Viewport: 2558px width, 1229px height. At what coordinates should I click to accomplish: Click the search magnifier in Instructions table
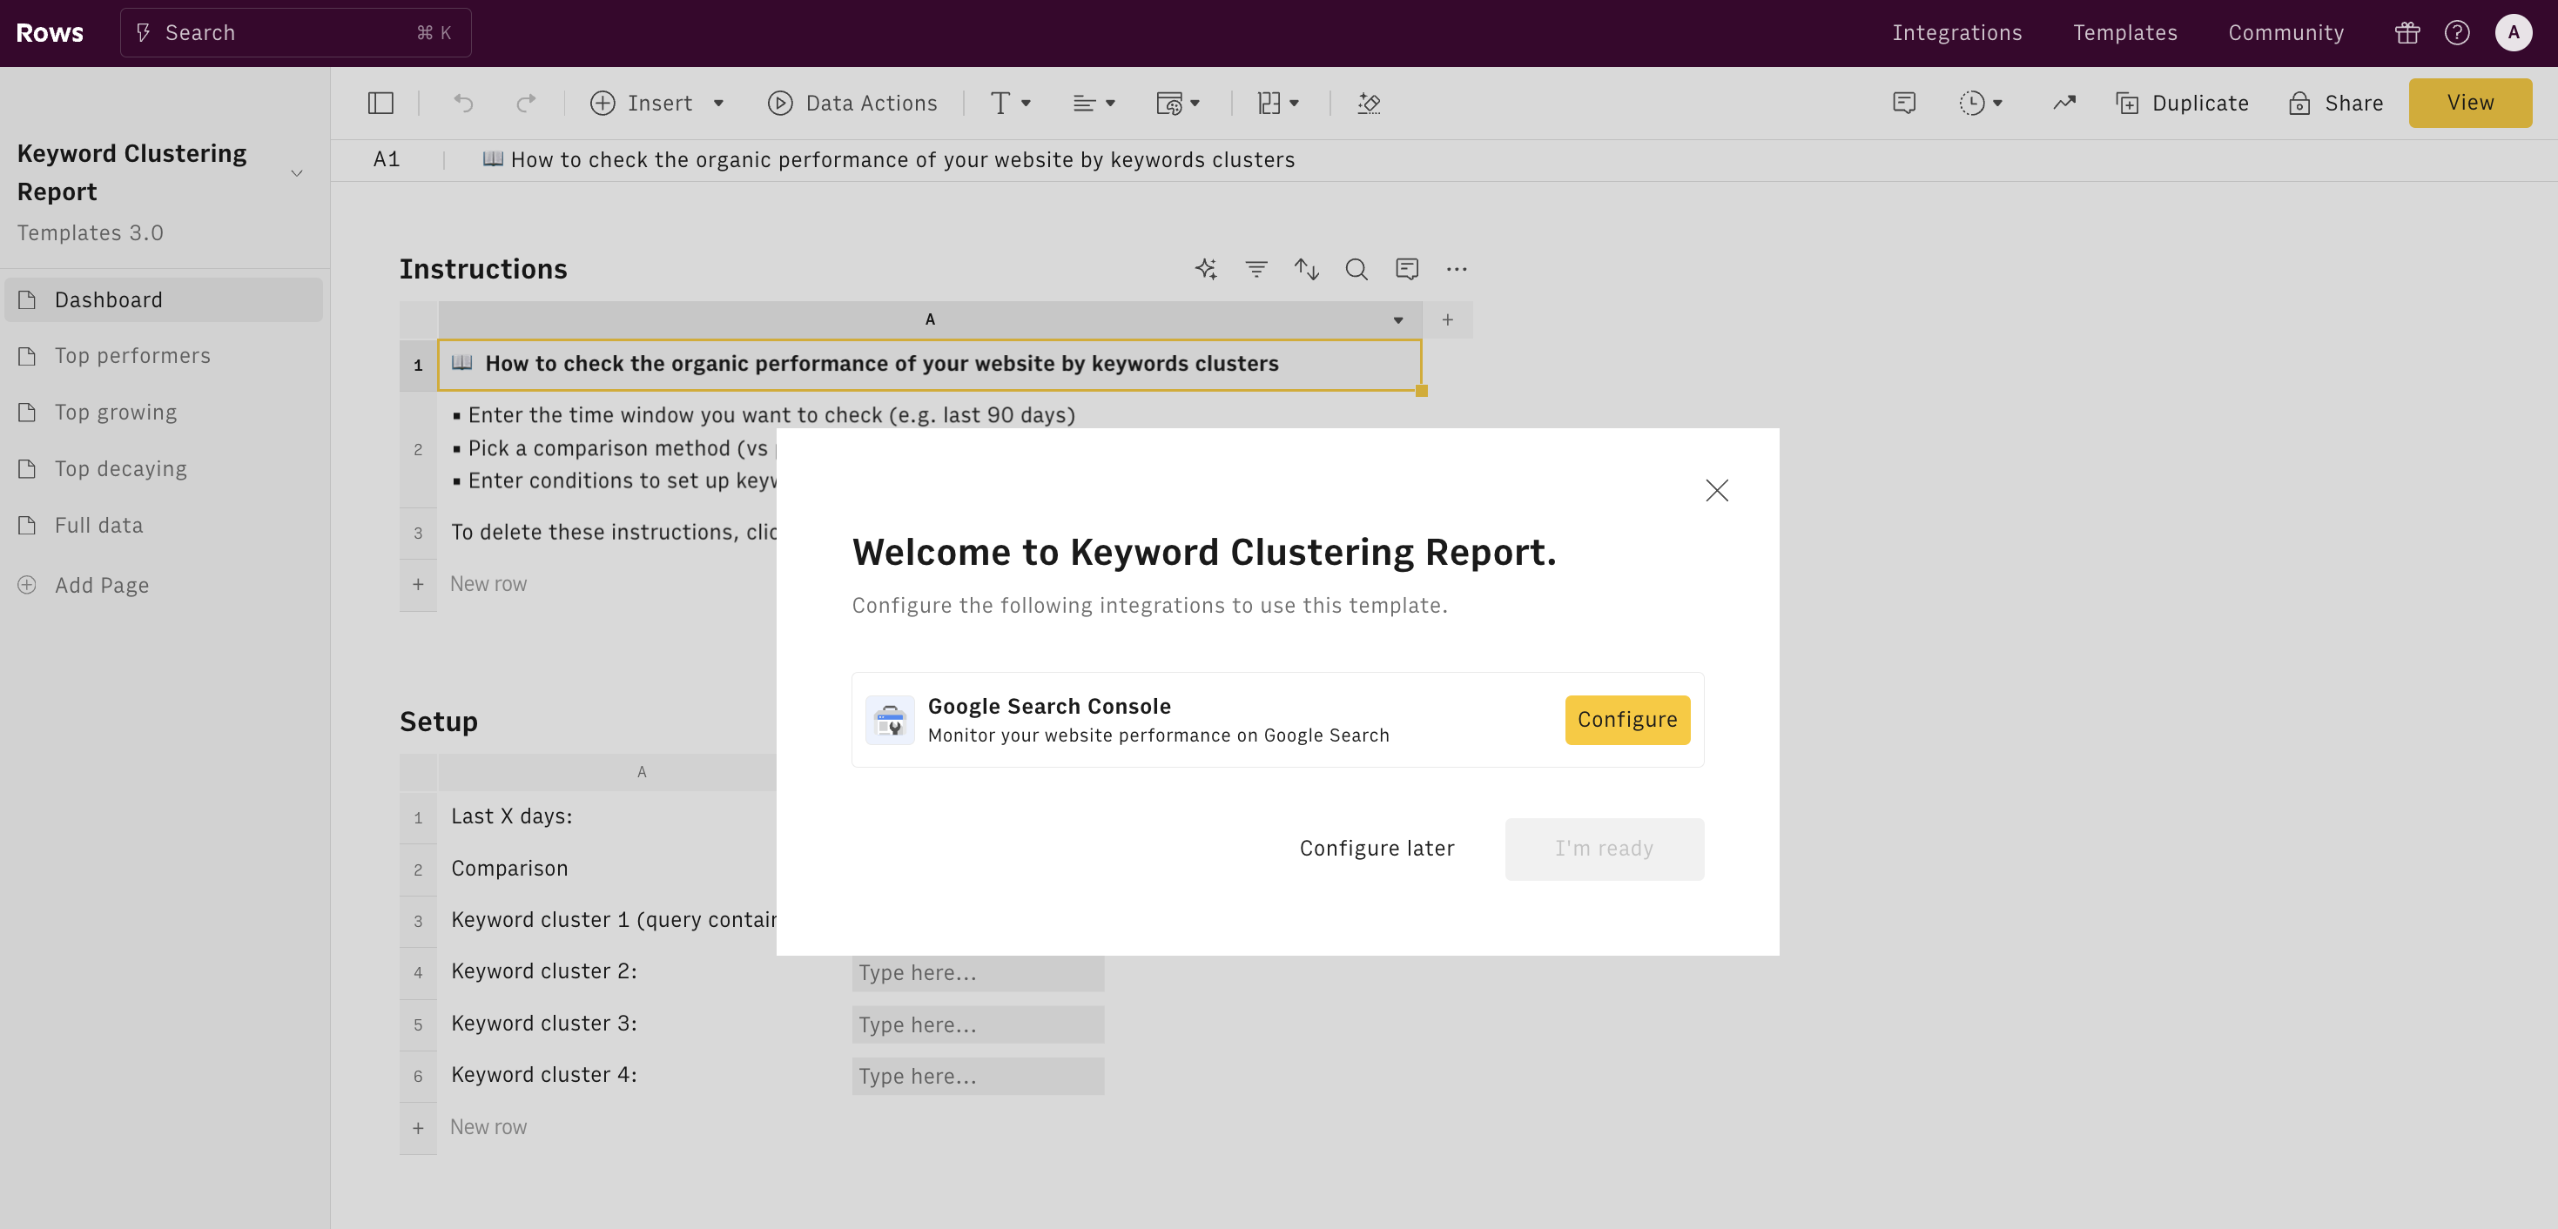[x=1356, y=269]
